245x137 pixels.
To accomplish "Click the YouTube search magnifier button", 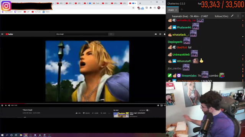I will [111, 34].
